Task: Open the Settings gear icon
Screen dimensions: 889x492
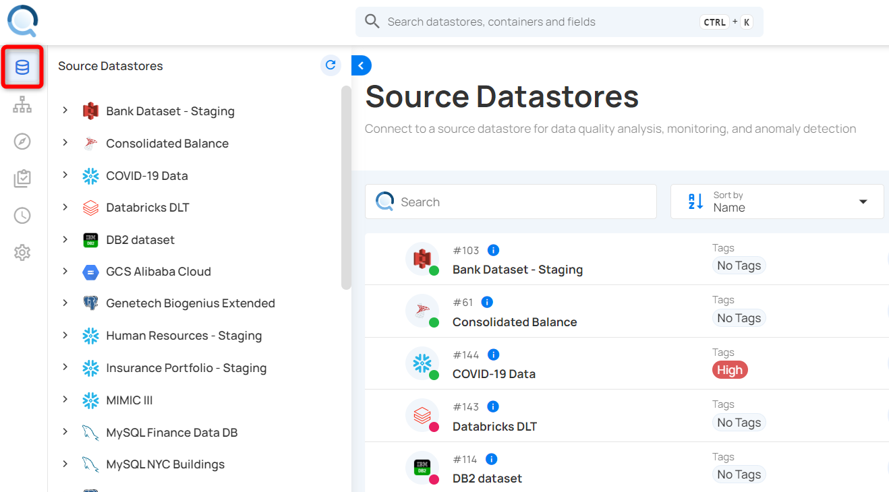Action: coord(22,253)
